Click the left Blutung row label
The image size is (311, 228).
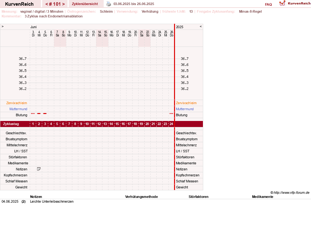[22, 115]
